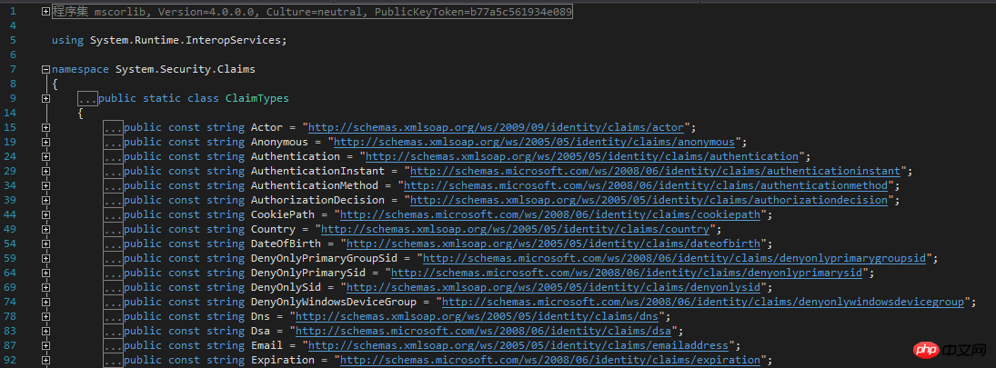Open the claims/authenticationmethod URL

(646, 186)
